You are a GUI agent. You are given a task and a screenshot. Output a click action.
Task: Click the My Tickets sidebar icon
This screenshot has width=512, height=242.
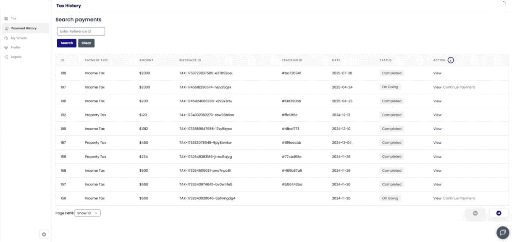click(x=6, y=38)
